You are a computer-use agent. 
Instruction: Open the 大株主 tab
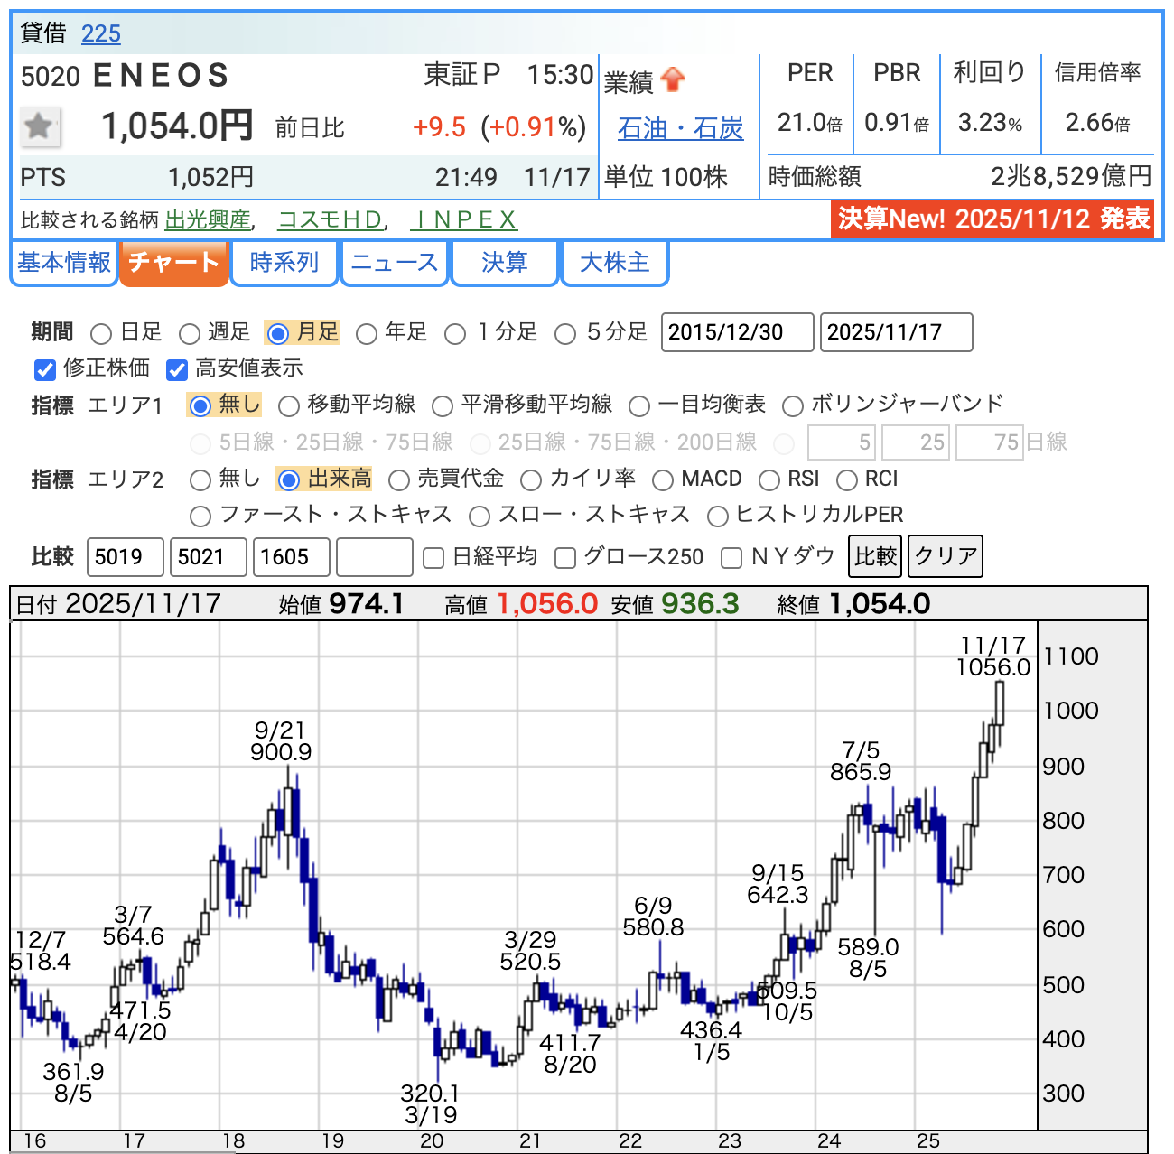coord(614,263)
